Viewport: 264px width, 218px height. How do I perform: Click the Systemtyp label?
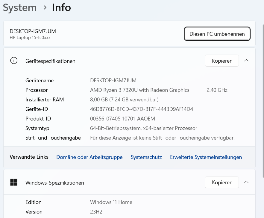(37, 128)
